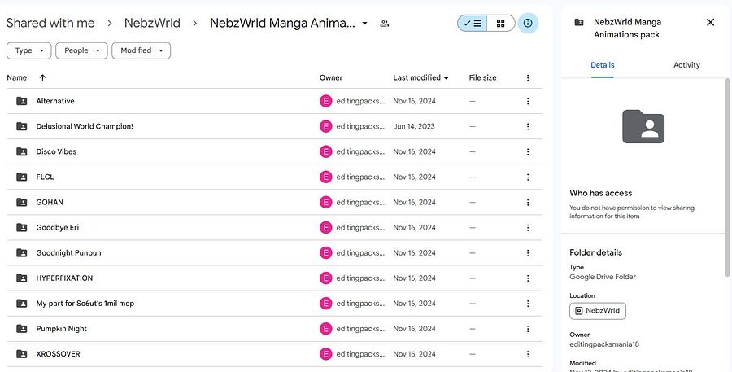Screen dimensions: 732x372
Task: Go to Shared with me breadcrumb
Action: click(50, 23)
